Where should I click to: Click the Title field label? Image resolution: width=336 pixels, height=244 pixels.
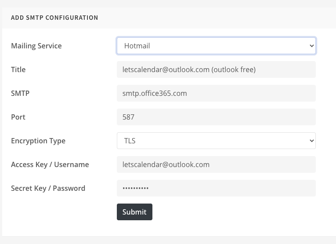(18, 70)
